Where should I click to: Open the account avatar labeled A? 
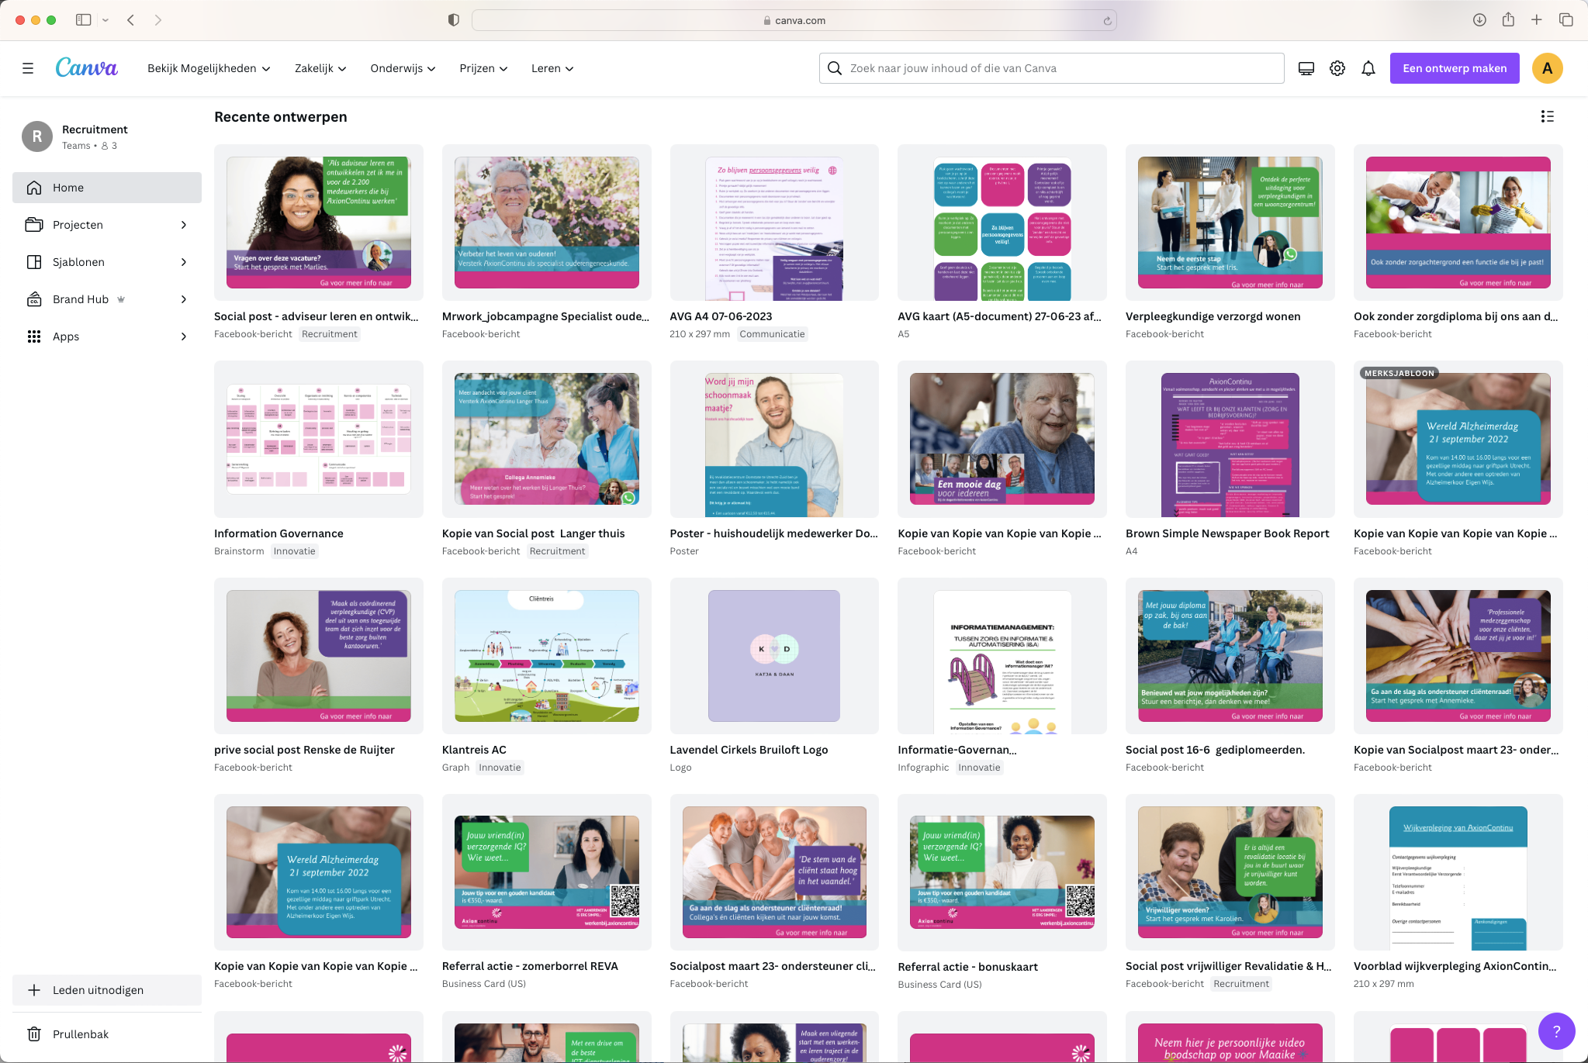click(x=1547, y=68)
